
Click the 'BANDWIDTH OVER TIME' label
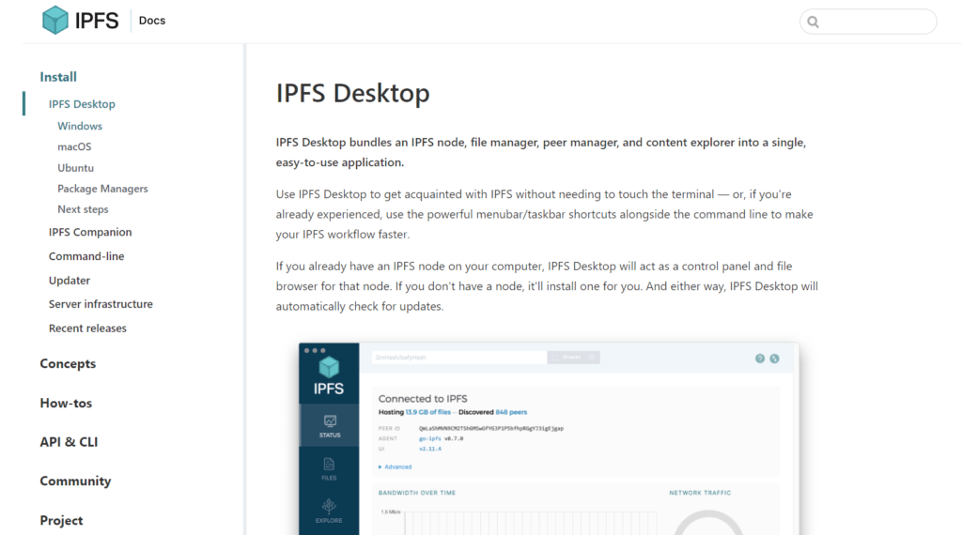[416, 493]
